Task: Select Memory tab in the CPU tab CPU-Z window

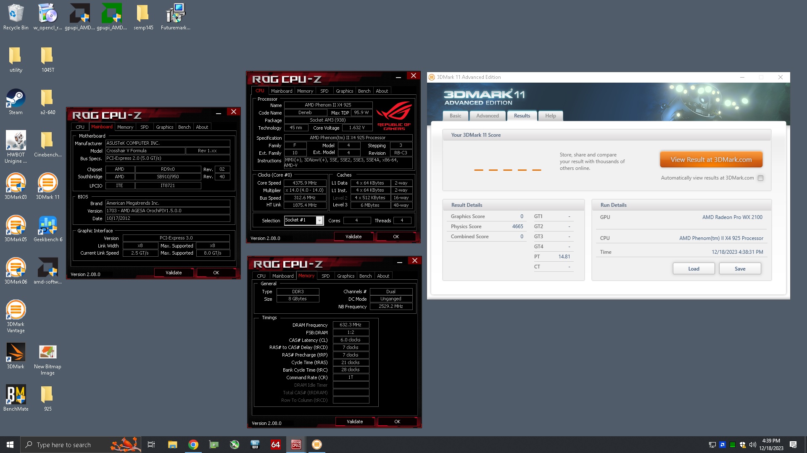Action: (305, 91)
